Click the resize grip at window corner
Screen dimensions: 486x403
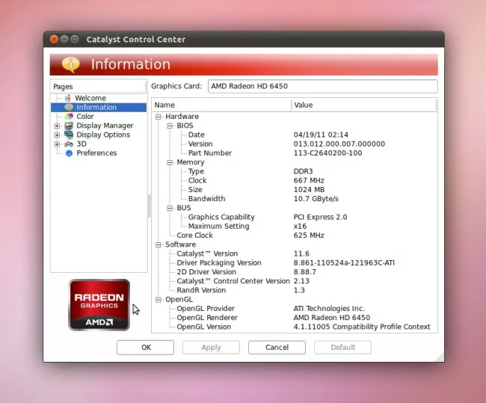pos(440,357)
